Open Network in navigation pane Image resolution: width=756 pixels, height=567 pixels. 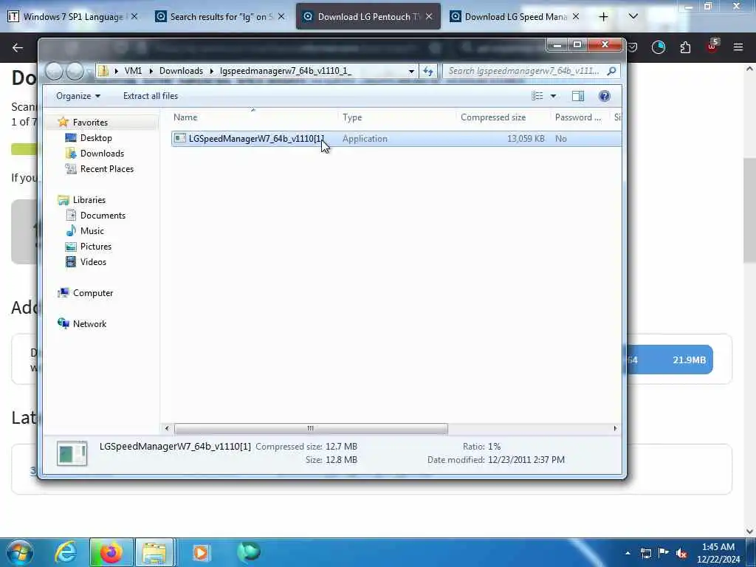click(89, 324)
